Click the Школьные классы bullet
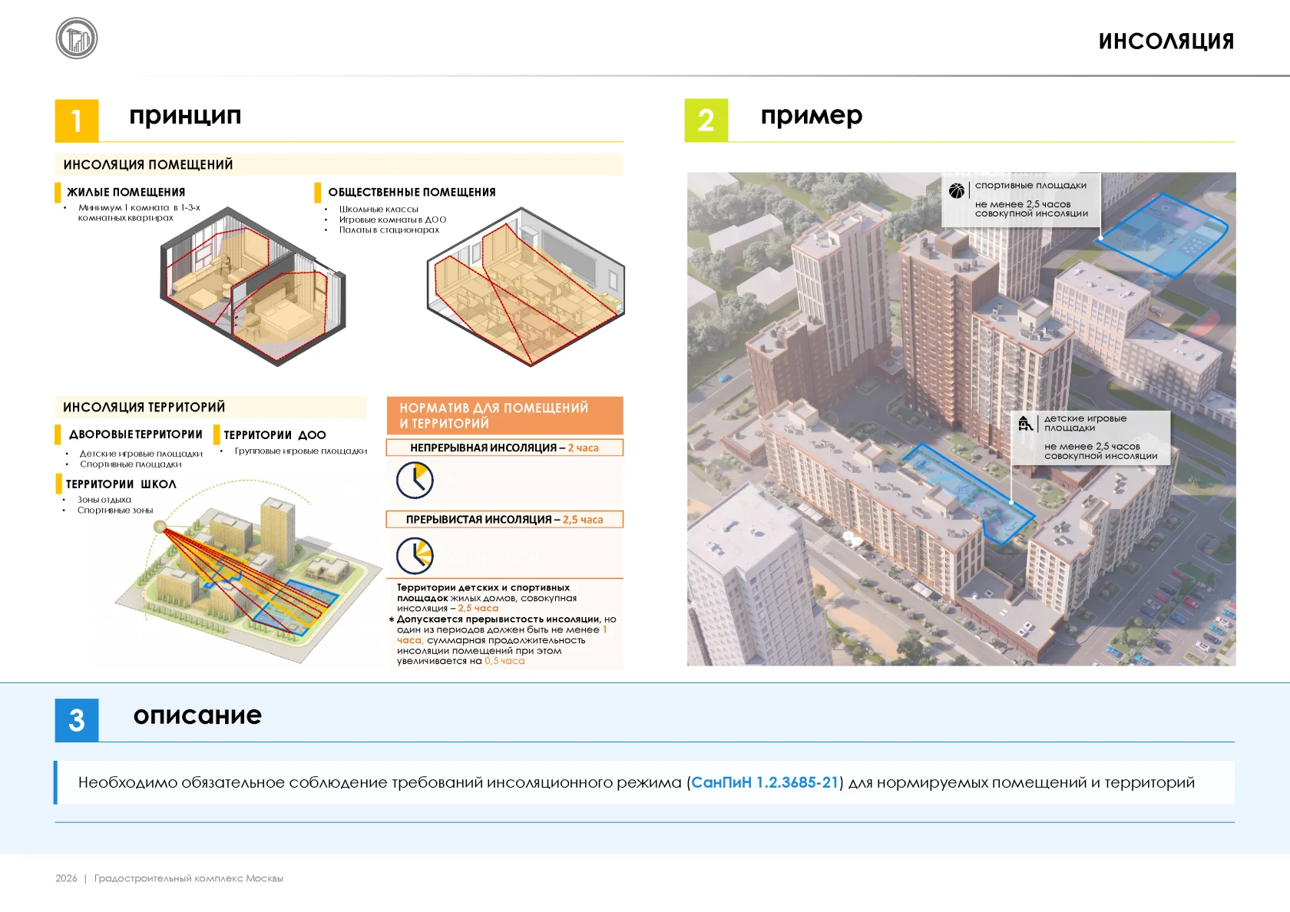Viewport: 1290px width, 912px height. (379, 209)
